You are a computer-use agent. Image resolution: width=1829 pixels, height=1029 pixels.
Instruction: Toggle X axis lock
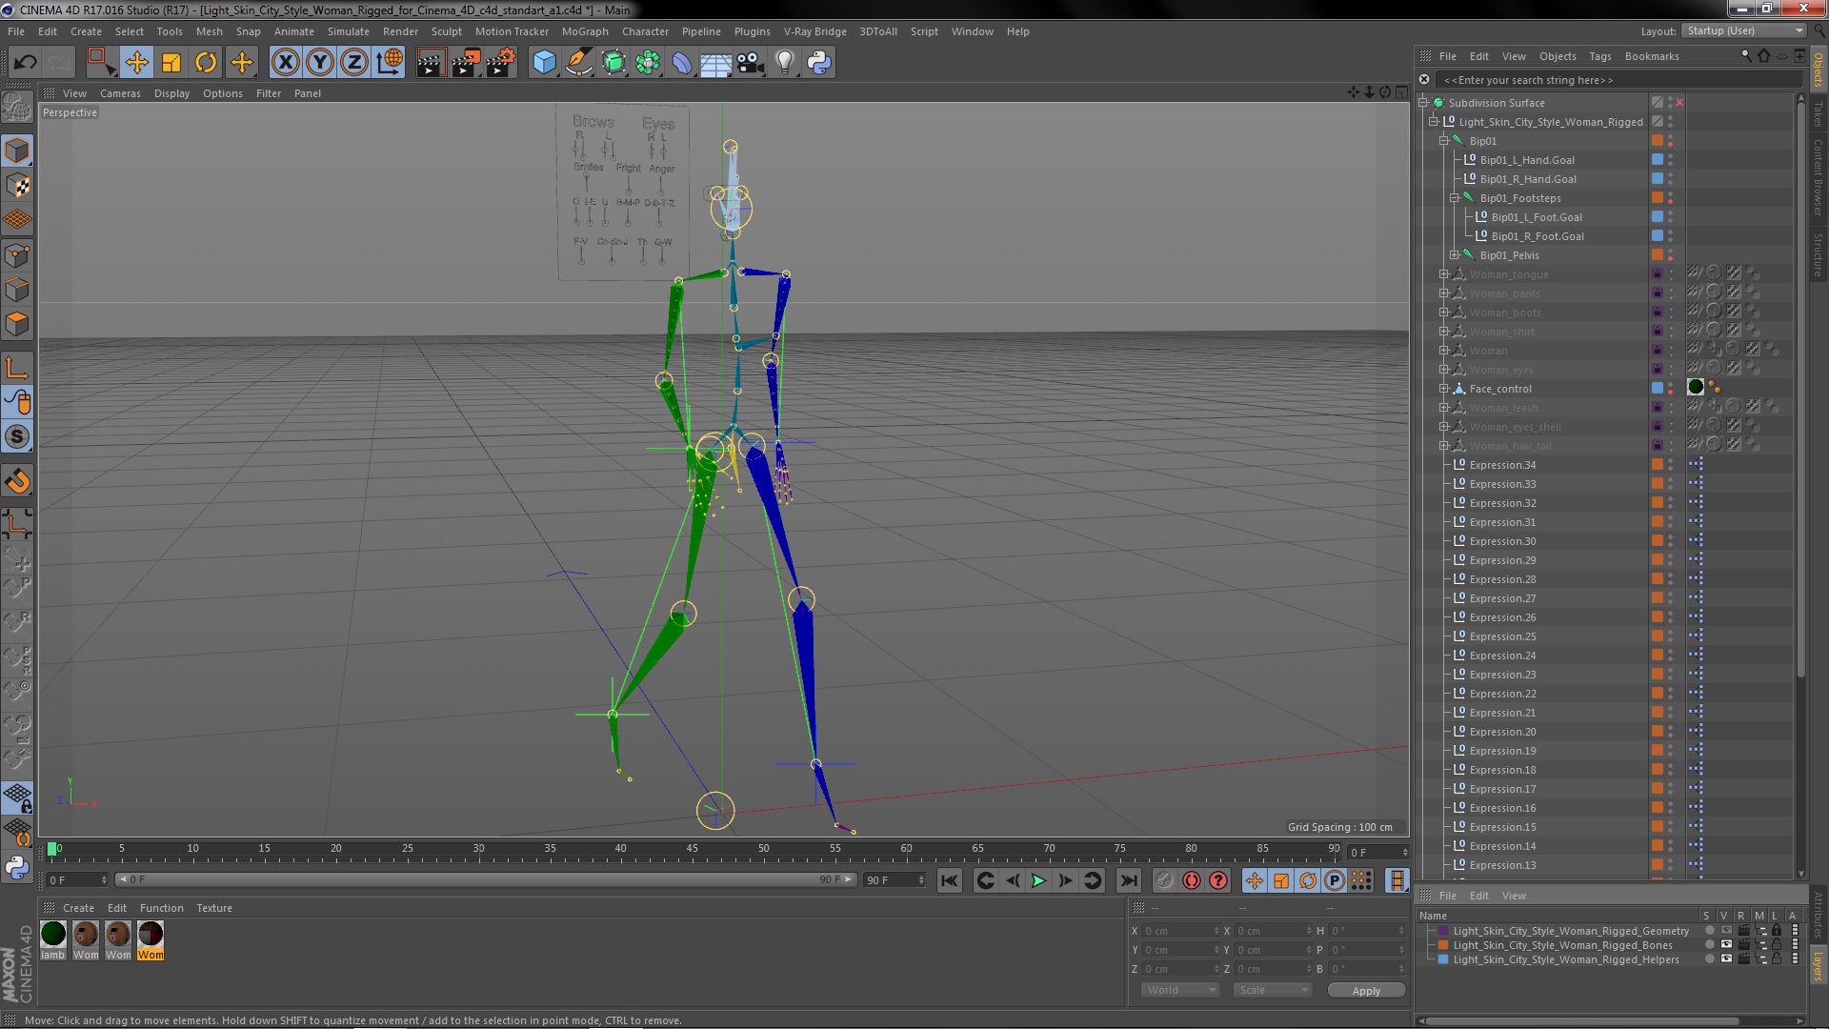click(x=285, y=63)
